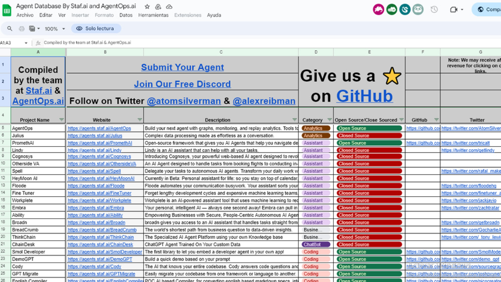
Task: Click the move-to-Drive folder icon
Action: pyautogui.click(x=158, y=7)
